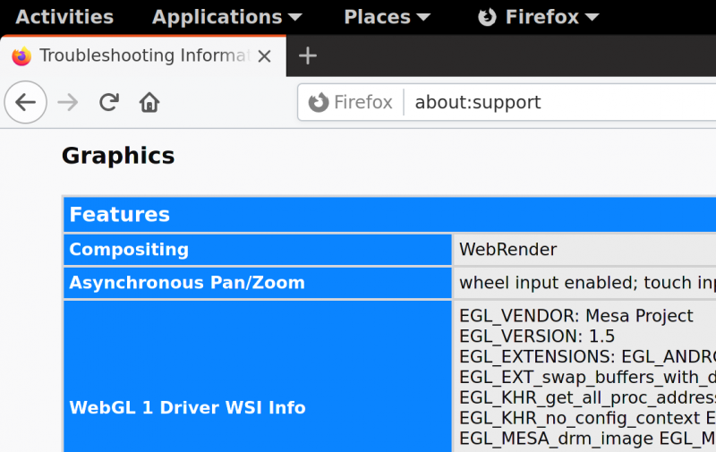Click the EGL_KHR_get_all_proc_address line
This screenshot has height=452, width=716.
[x=587, y=397]
